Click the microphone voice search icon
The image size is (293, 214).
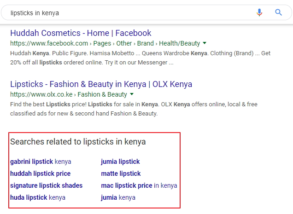pos(259,12)
